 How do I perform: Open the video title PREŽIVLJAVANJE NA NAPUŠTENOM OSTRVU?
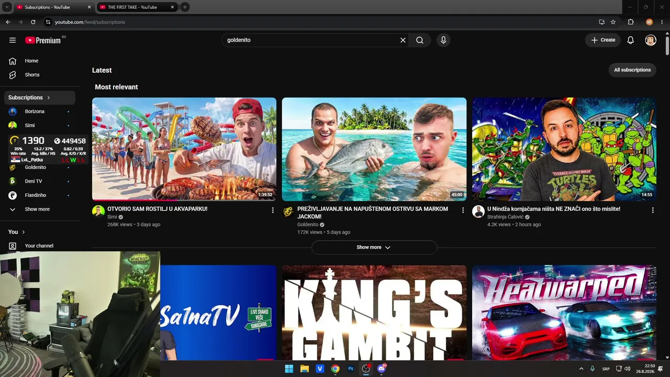[373, 213]
